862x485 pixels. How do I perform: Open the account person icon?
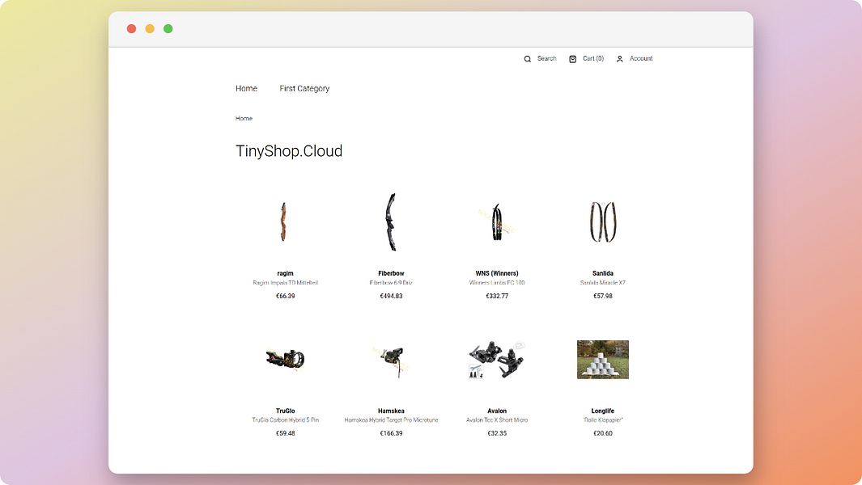pyautogui.click(x=620, y=58)
